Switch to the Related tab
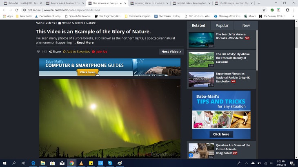Screen dimensions: 298x167 198,25
